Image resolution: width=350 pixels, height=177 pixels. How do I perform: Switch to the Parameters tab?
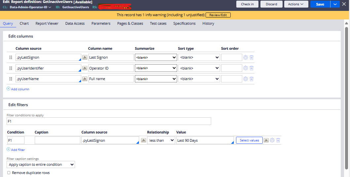pos(101,23)
